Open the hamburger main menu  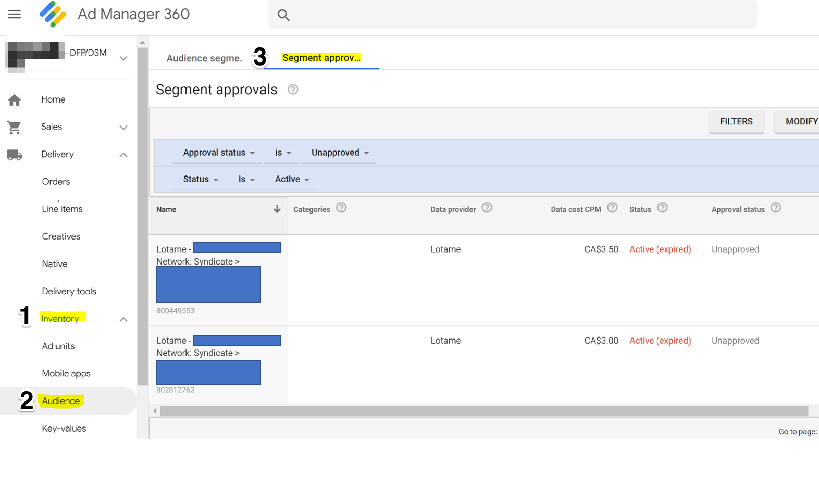coord(15,14)
